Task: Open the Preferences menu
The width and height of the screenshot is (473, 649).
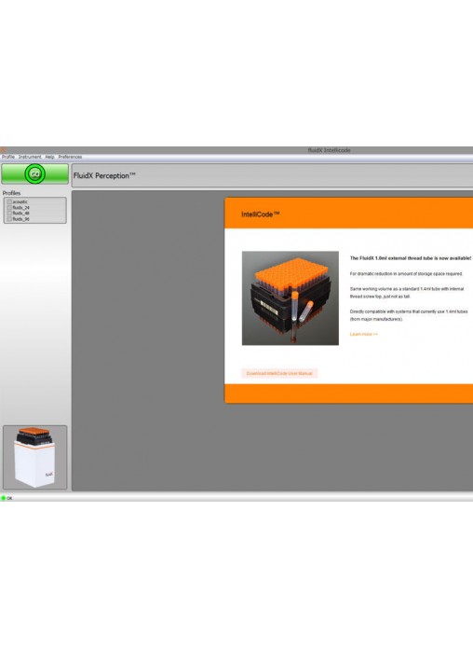Action: (70, 157)
